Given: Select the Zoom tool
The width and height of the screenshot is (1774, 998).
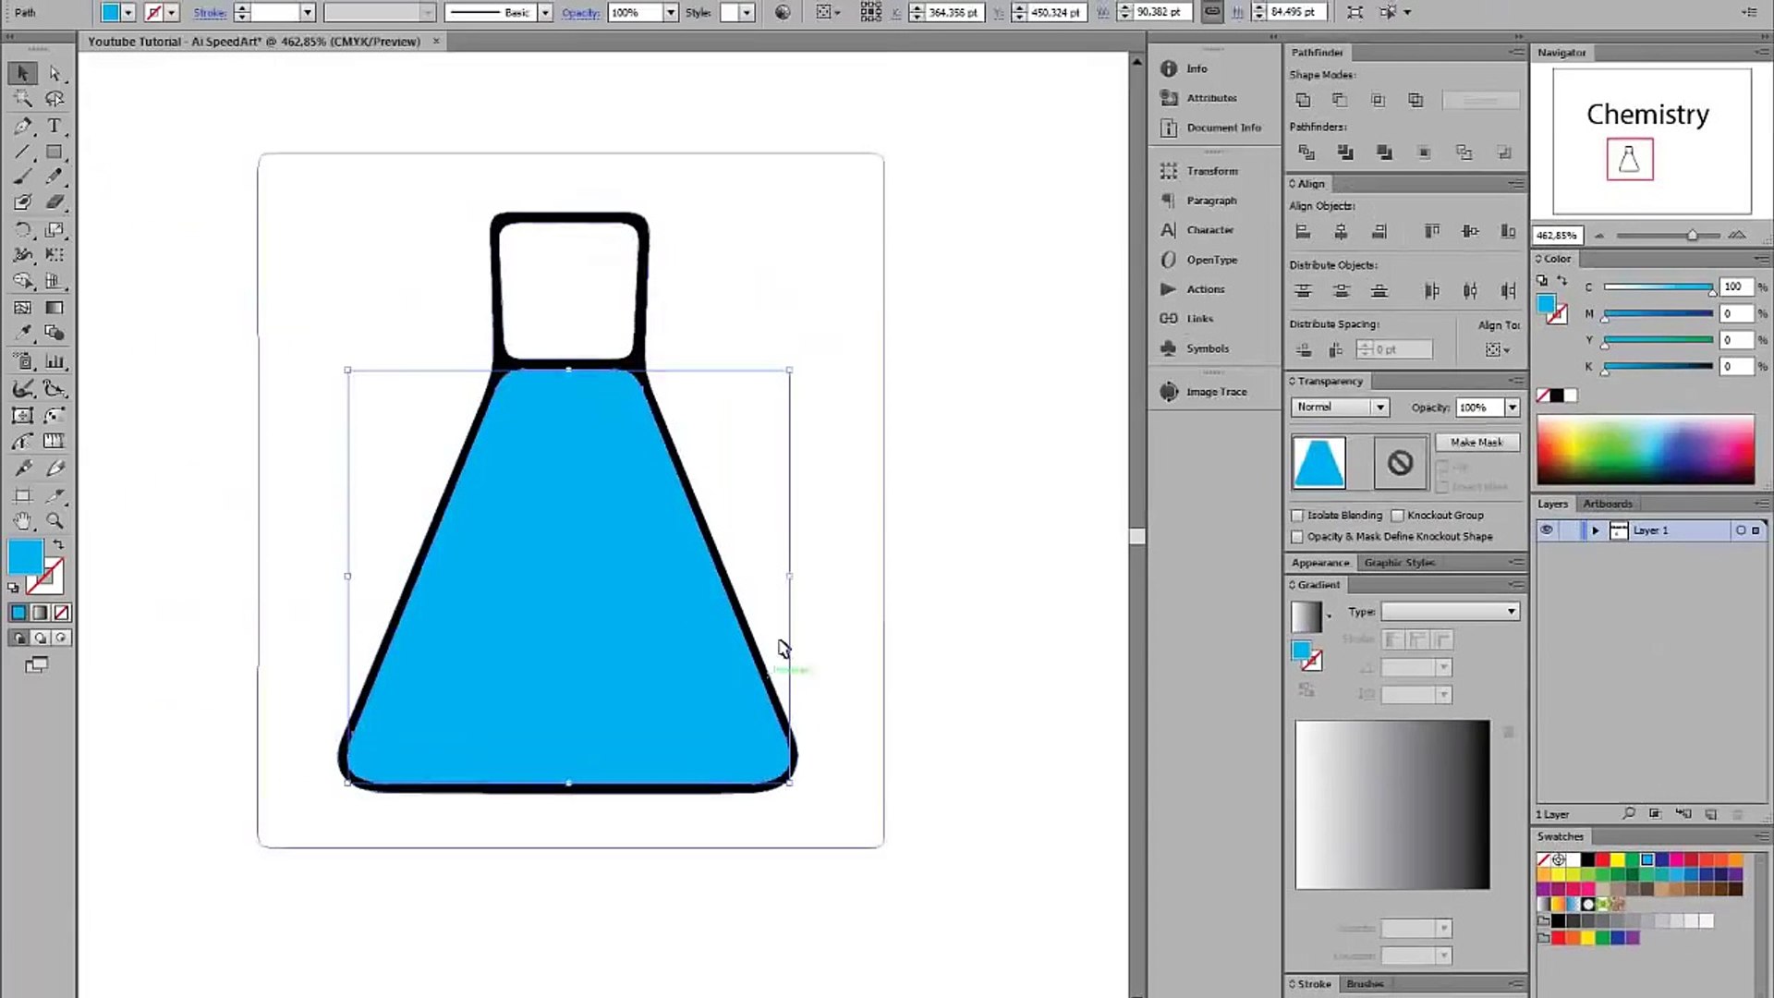Looking at the screenshot, I should [x=55, y=521].
